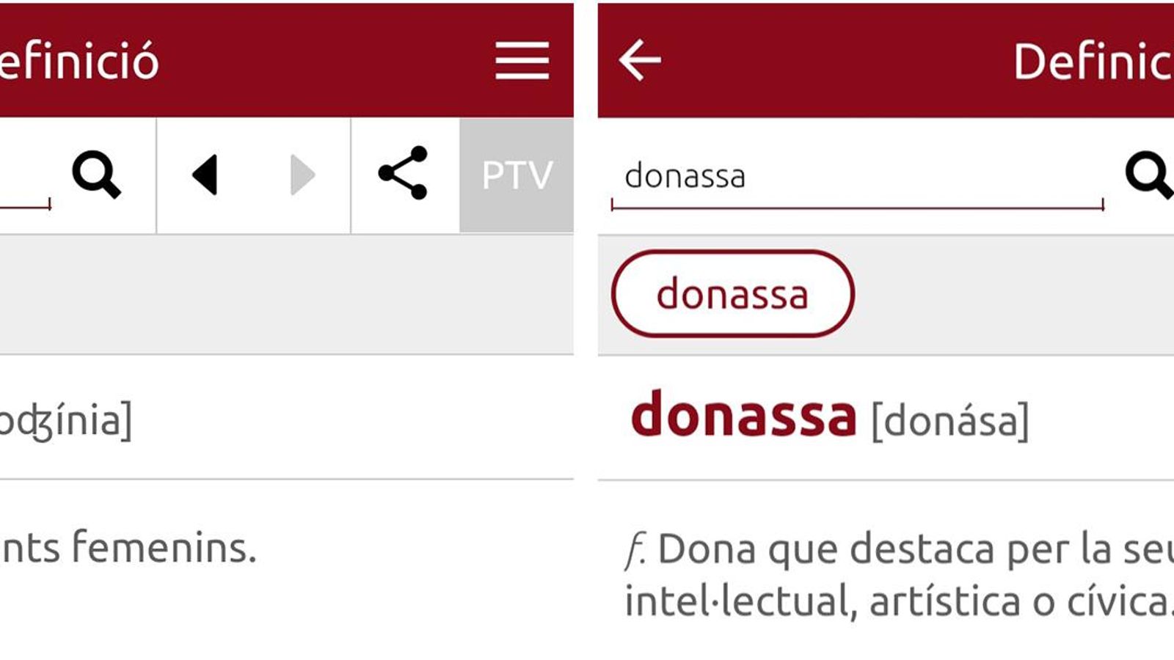
Task: Go to the previous entry with the left triangle
Action: click(x=205, y=175)
